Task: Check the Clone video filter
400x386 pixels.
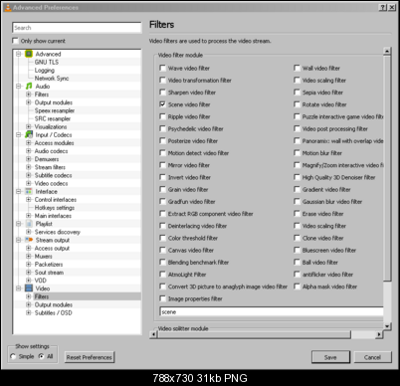Action: pyautogui.click(x=297, y=238)
